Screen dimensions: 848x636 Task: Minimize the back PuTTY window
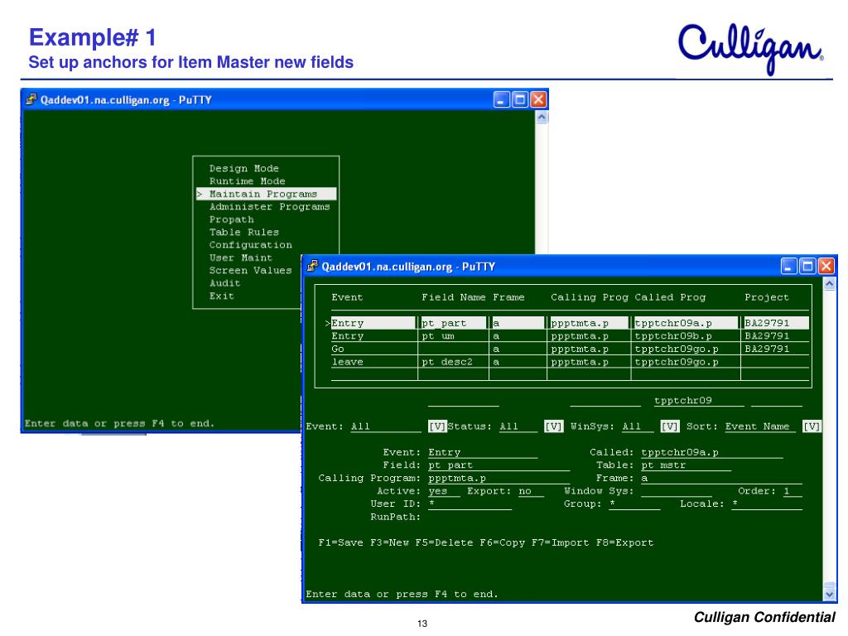click(x=501, y=99)
